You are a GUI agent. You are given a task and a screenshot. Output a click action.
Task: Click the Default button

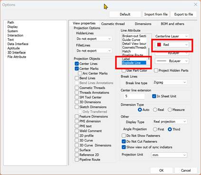click(125, 14)
